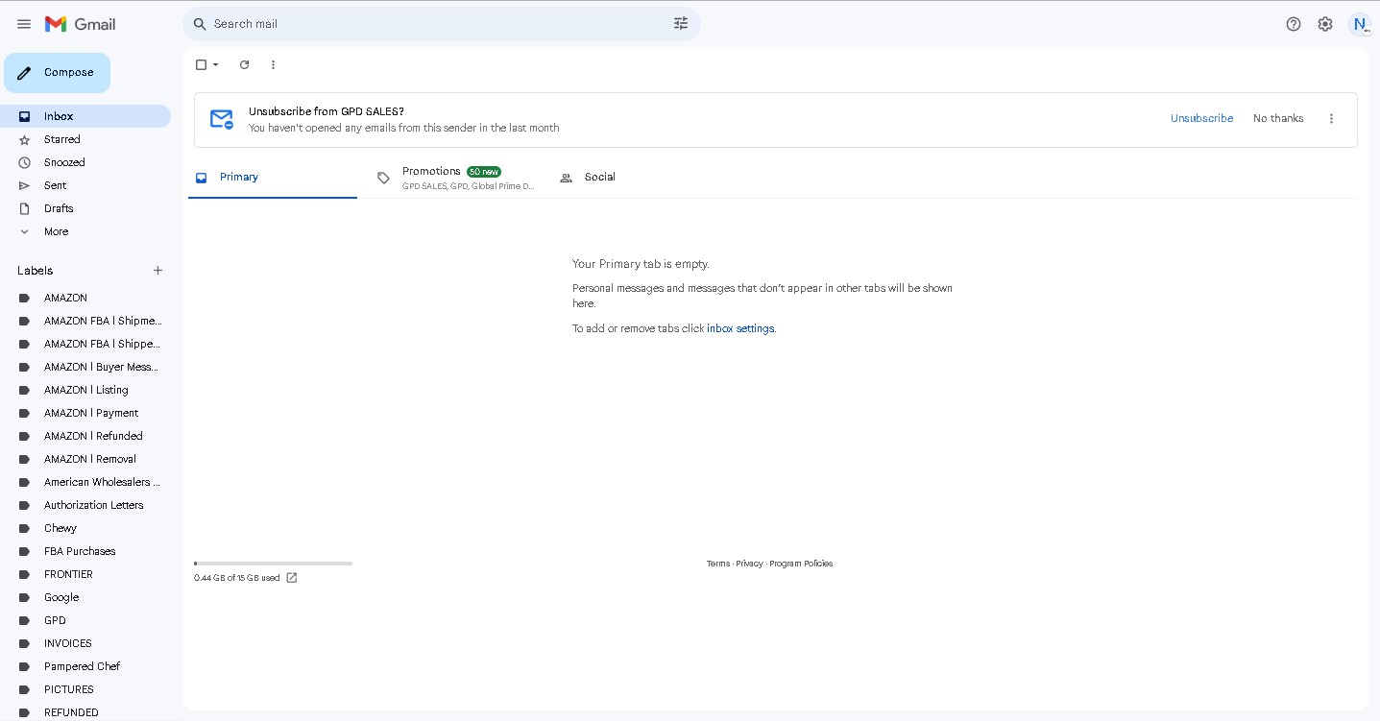The width and height of the screenshot is (1380, 721).
Task: Open more options on unsubscribe banner
Action: (x=1331, y=119)
